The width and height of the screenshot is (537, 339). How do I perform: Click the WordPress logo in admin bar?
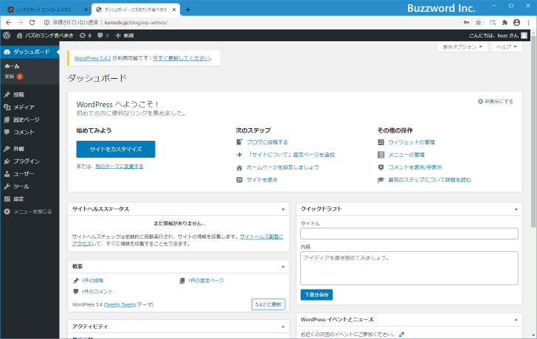[x=7, y=35]
